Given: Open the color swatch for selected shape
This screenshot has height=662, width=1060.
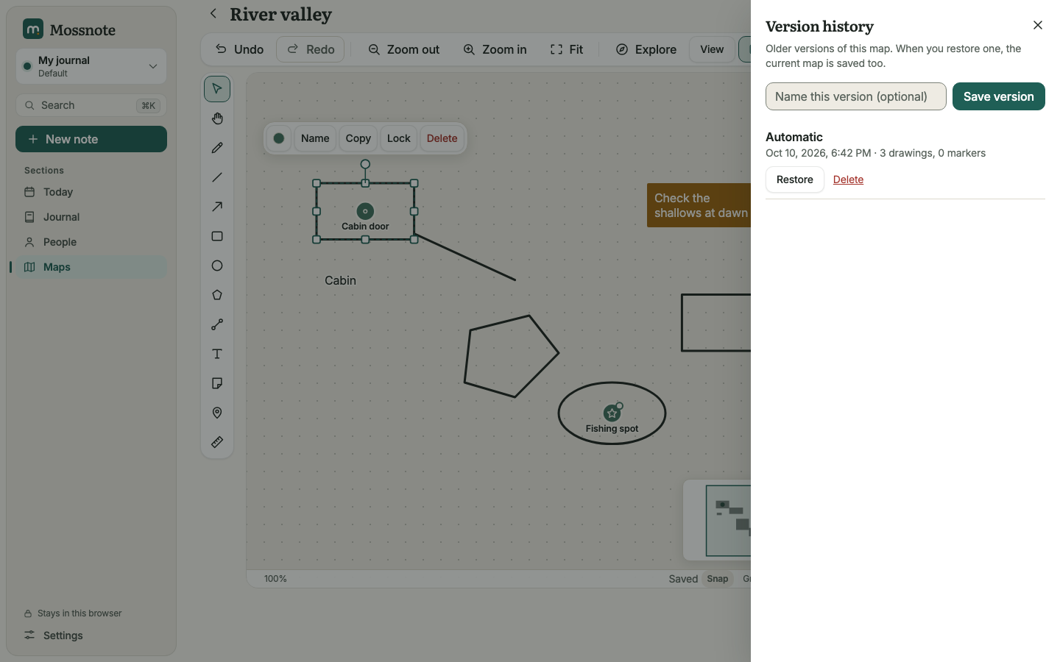Looking at the screenshot, I should [x=279, y=138].
